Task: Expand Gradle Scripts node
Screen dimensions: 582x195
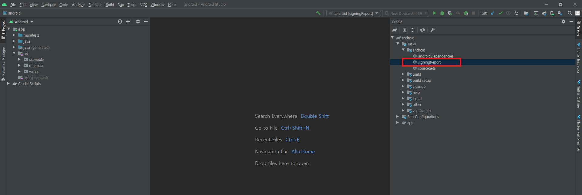Action: coord(8,84)
